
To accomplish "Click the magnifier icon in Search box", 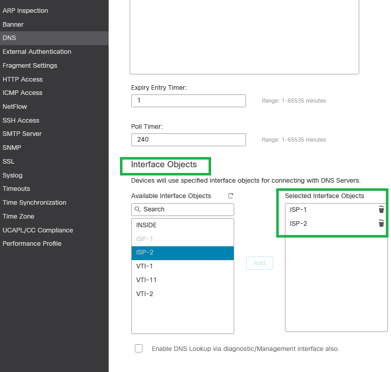I will (x=137, y=209).
